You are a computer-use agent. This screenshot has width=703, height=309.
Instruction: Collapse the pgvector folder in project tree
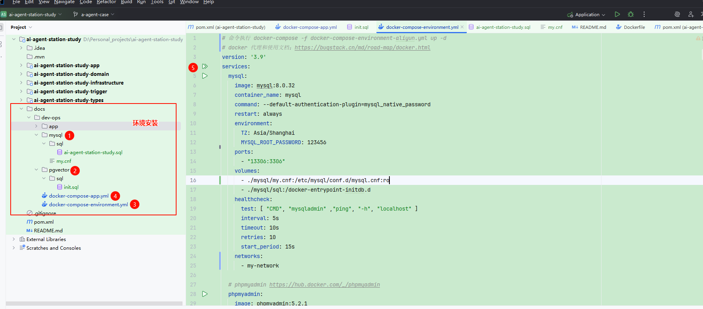tap(36, 170)
